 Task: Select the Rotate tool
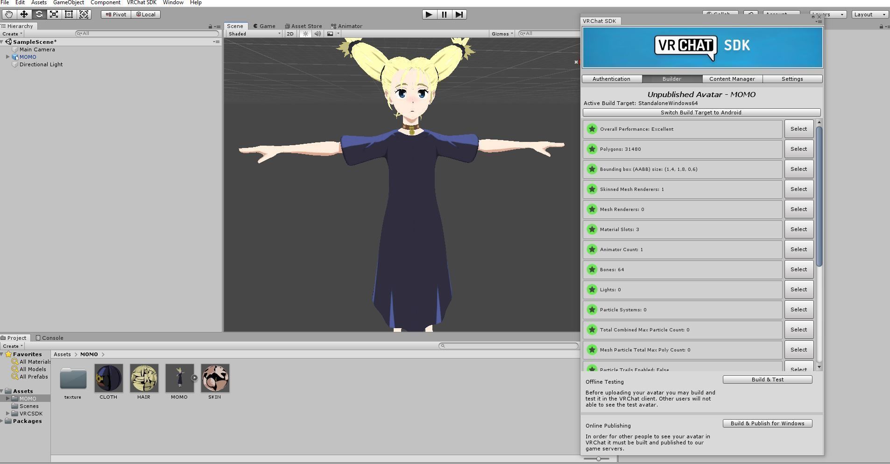[x=39, y=14]
